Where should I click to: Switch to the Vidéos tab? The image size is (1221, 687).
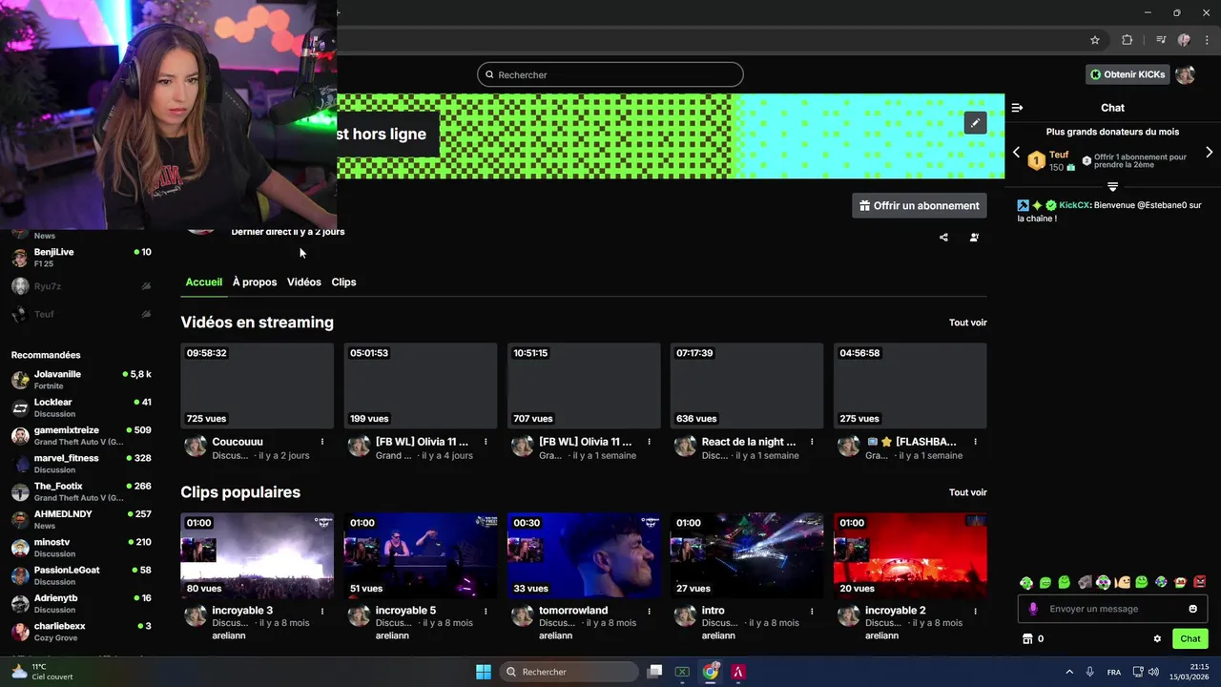click(x=304, y=282)
